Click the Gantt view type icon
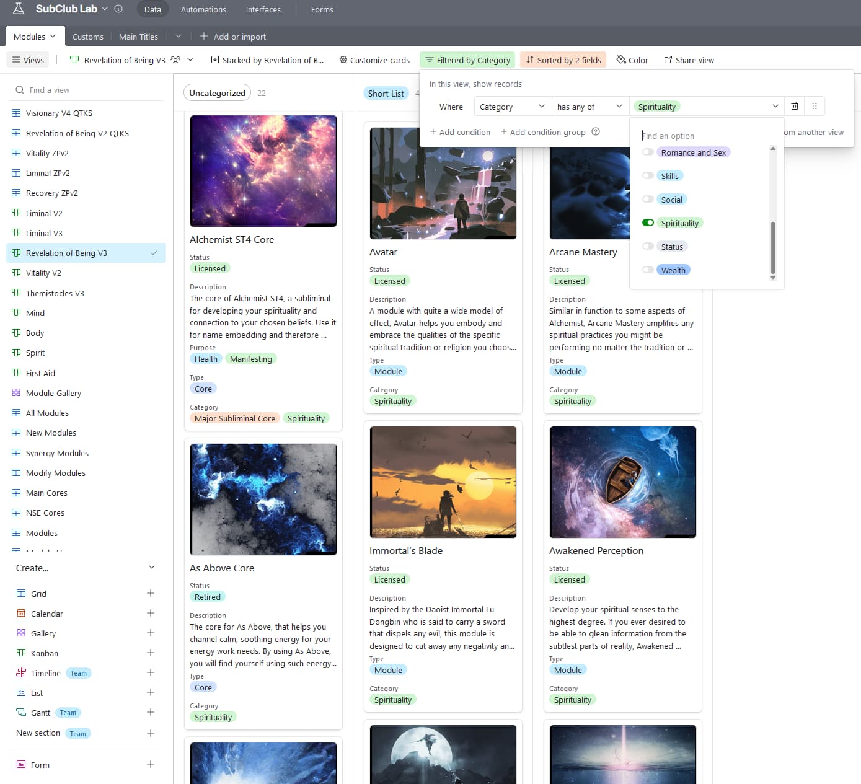Screen dimensions: 861x784 coord(21,713)
